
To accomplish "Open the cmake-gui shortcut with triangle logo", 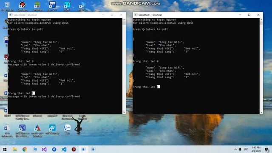I will (37, 131).
